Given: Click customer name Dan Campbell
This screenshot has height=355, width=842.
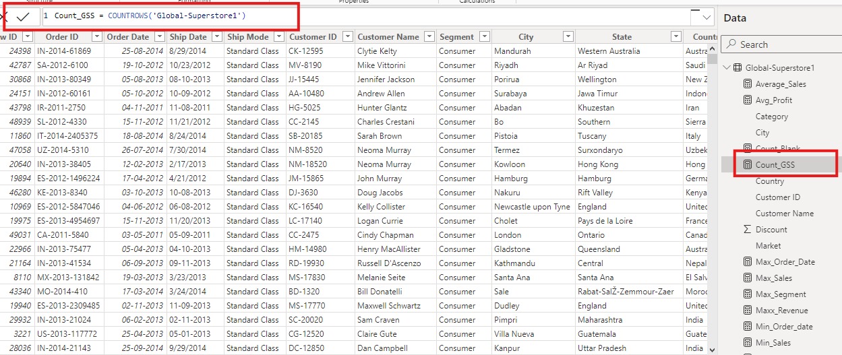Looking at the screenshot, I should click(x=382, y=348).
